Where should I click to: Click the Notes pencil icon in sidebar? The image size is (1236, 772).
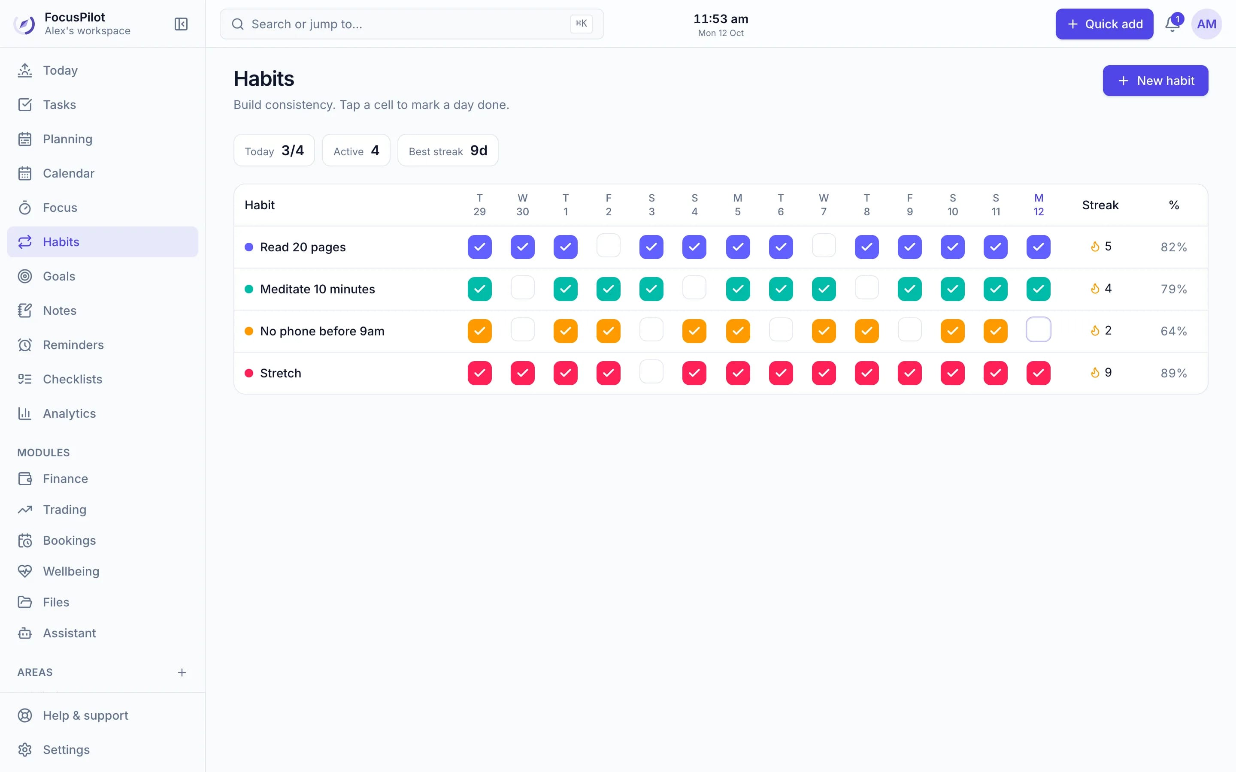(24, 311)
